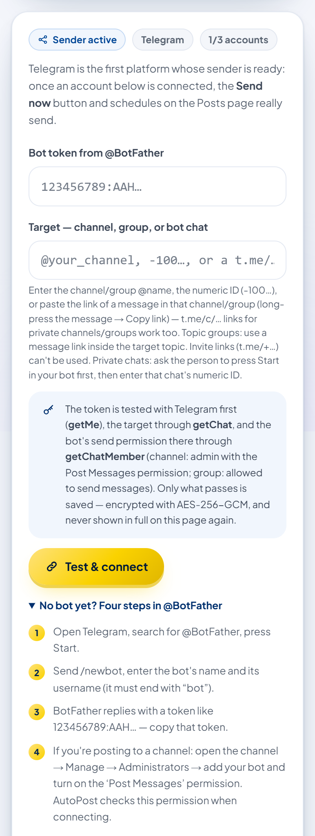315x836 pixels.
Task: Click the Test & connect button
Action: [96, 566]
